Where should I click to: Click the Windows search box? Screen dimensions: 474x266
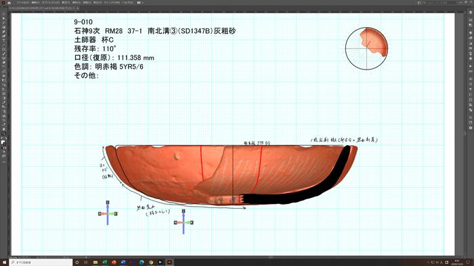click(x=41, y=263)
